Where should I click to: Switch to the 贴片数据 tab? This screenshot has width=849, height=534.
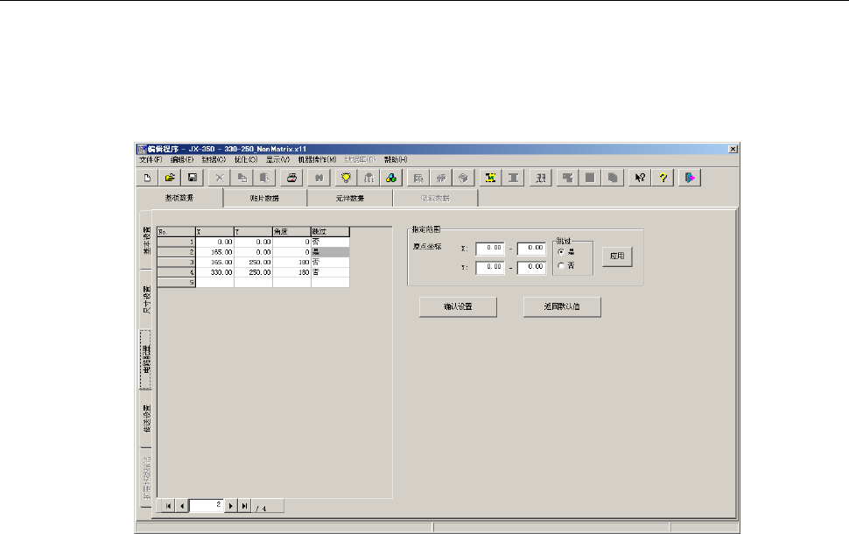click(264, 198)
